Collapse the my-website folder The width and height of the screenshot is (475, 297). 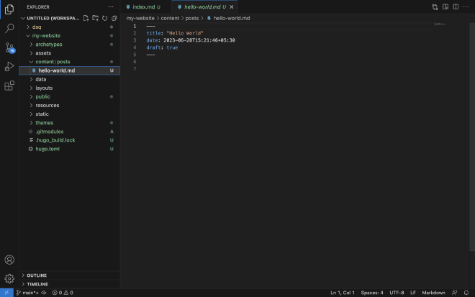(x=69, y=36)
